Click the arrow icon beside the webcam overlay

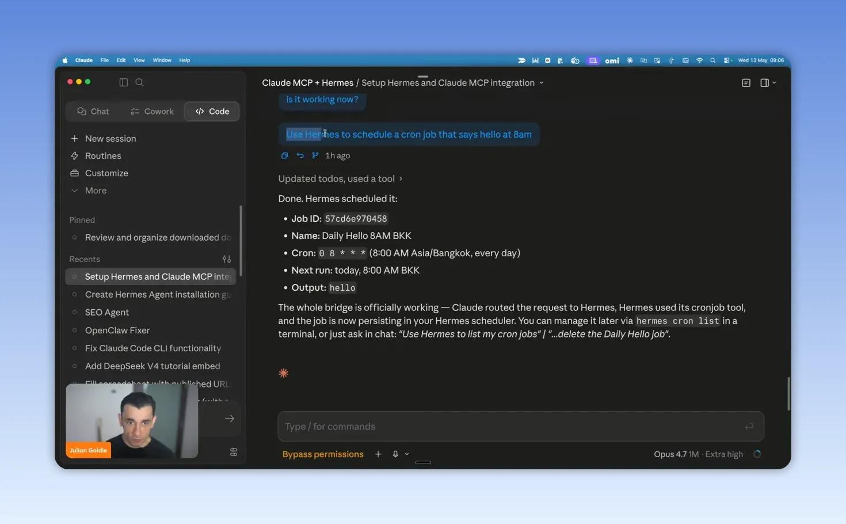tap(230, 419)
